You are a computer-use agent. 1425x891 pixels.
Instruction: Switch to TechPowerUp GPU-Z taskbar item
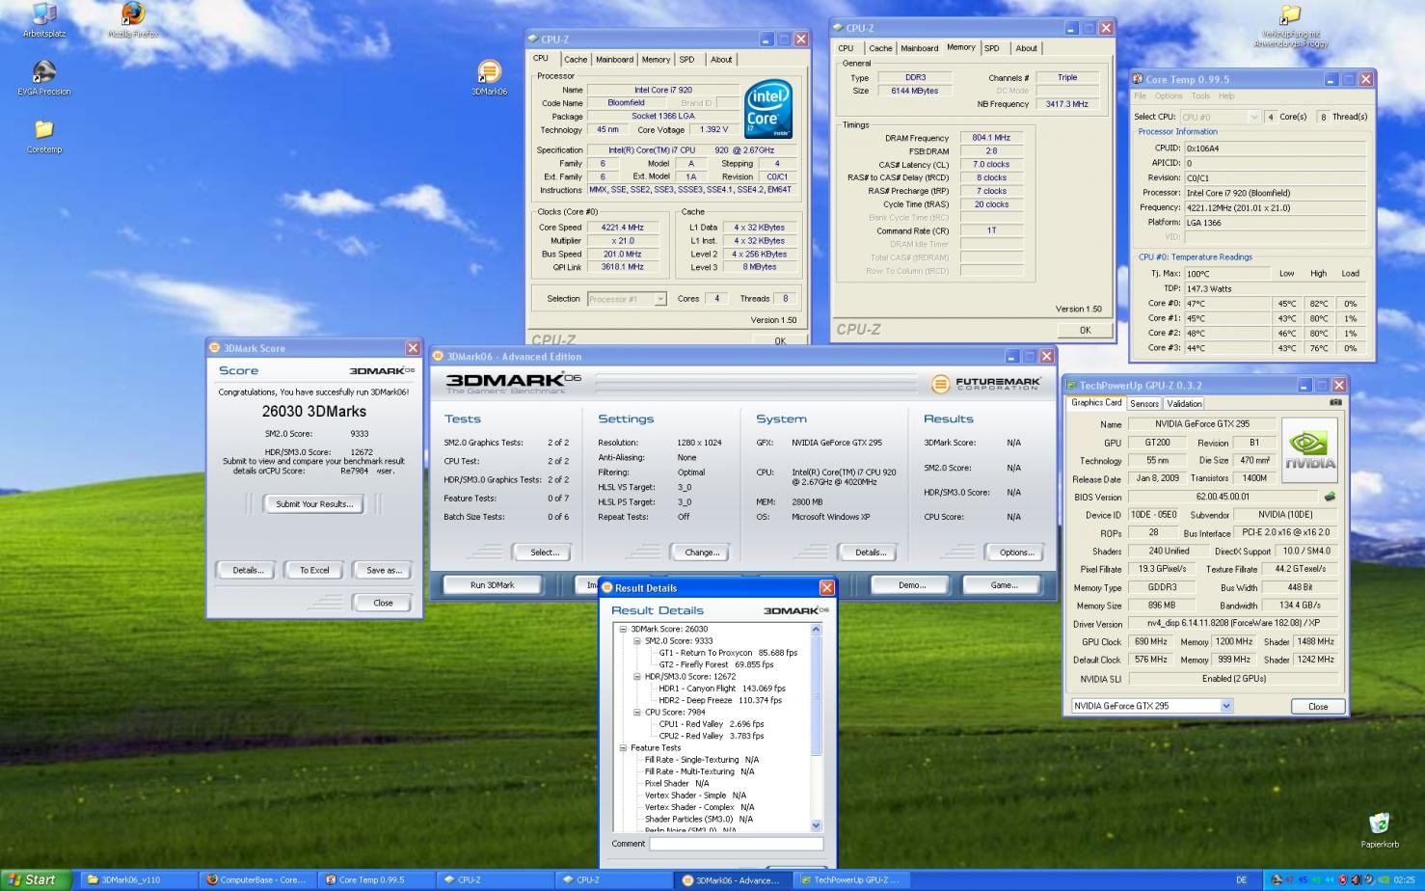point(850,879)
